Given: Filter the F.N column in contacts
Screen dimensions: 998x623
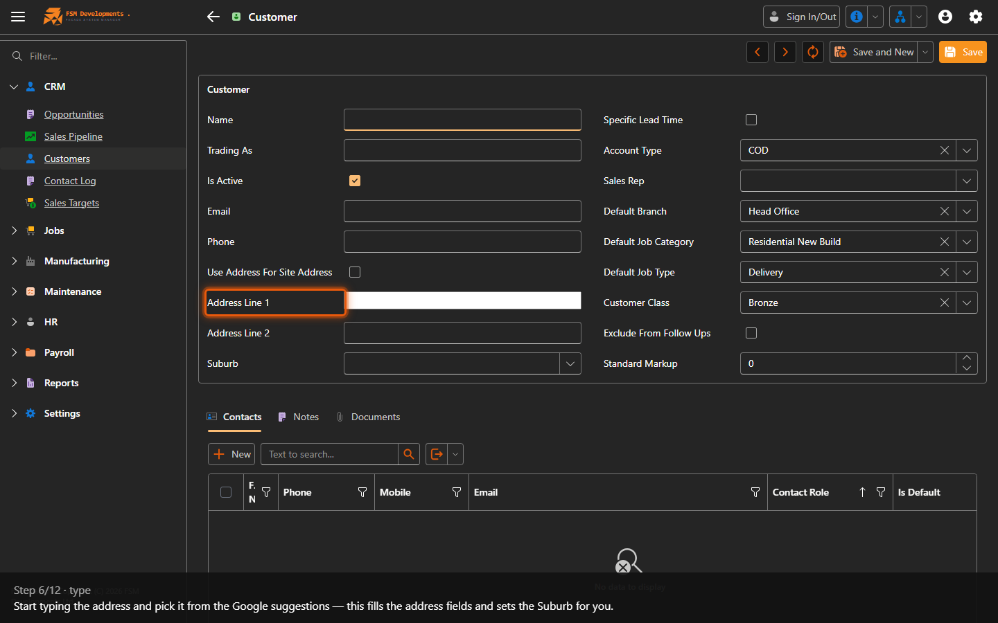Looking at the screenshot, I should [266, 492].
